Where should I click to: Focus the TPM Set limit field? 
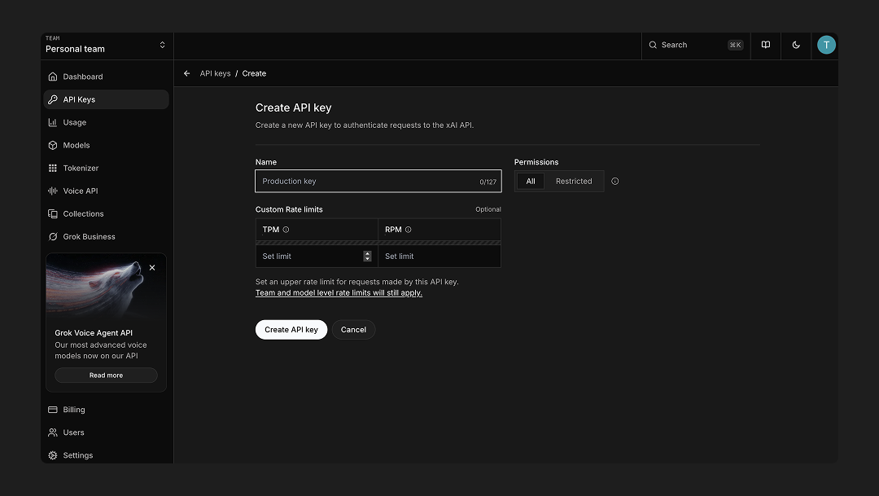tap(317, 257)
